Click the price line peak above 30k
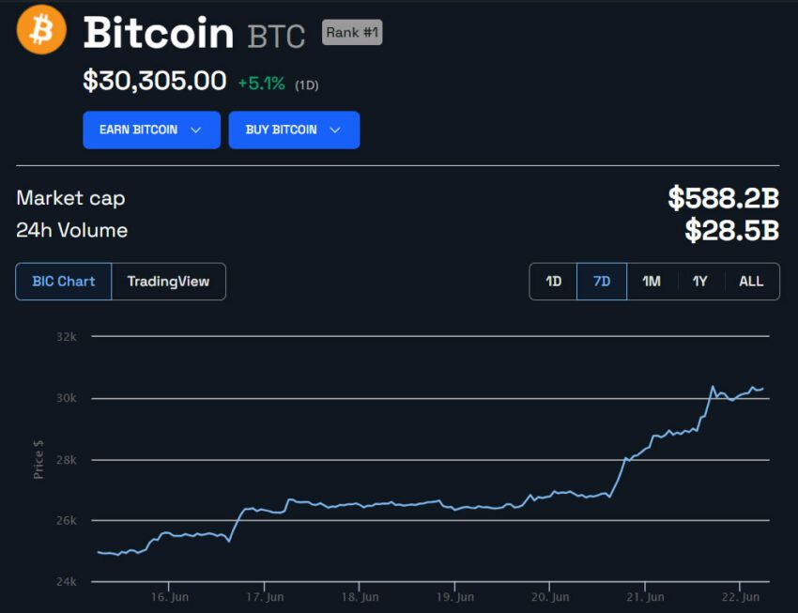This screenshot has height=613, width=798. point(713,387)
